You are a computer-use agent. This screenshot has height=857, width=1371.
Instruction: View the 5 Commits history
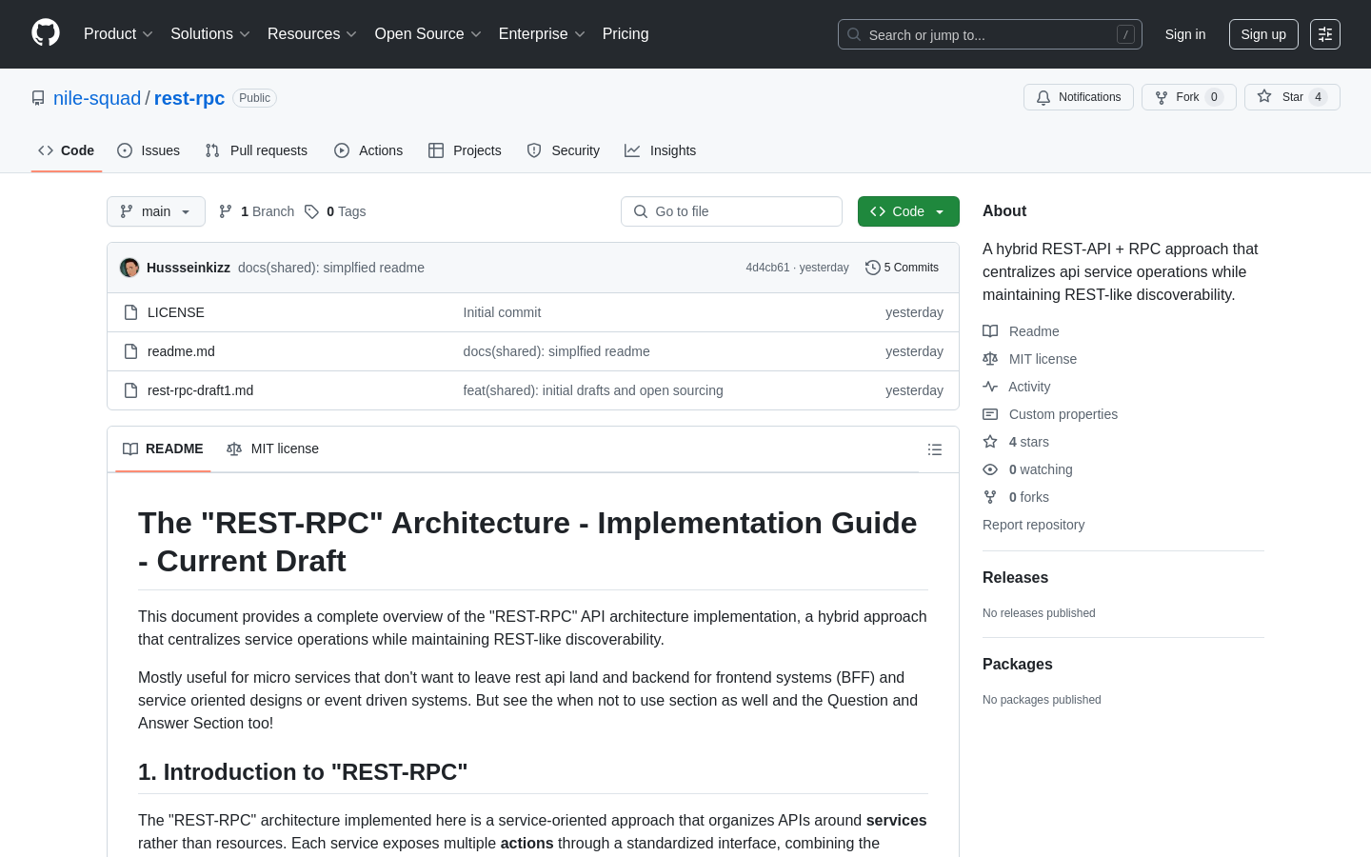click(x=902, y=268)
